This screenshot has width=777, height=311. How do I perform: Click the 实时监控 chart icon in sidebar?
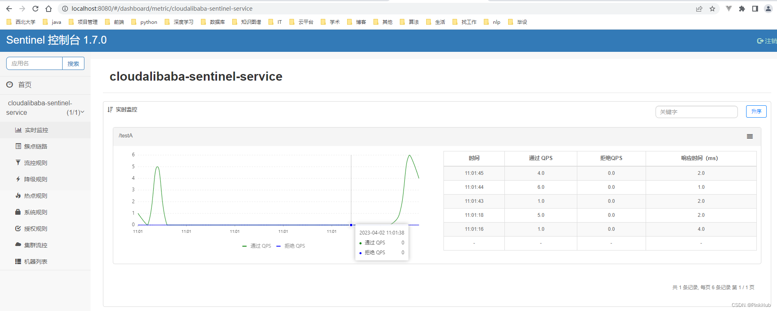[18, 130]
